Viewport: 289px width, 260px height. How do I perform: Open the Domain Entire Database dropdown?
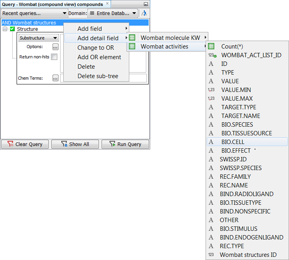(113, 13)
